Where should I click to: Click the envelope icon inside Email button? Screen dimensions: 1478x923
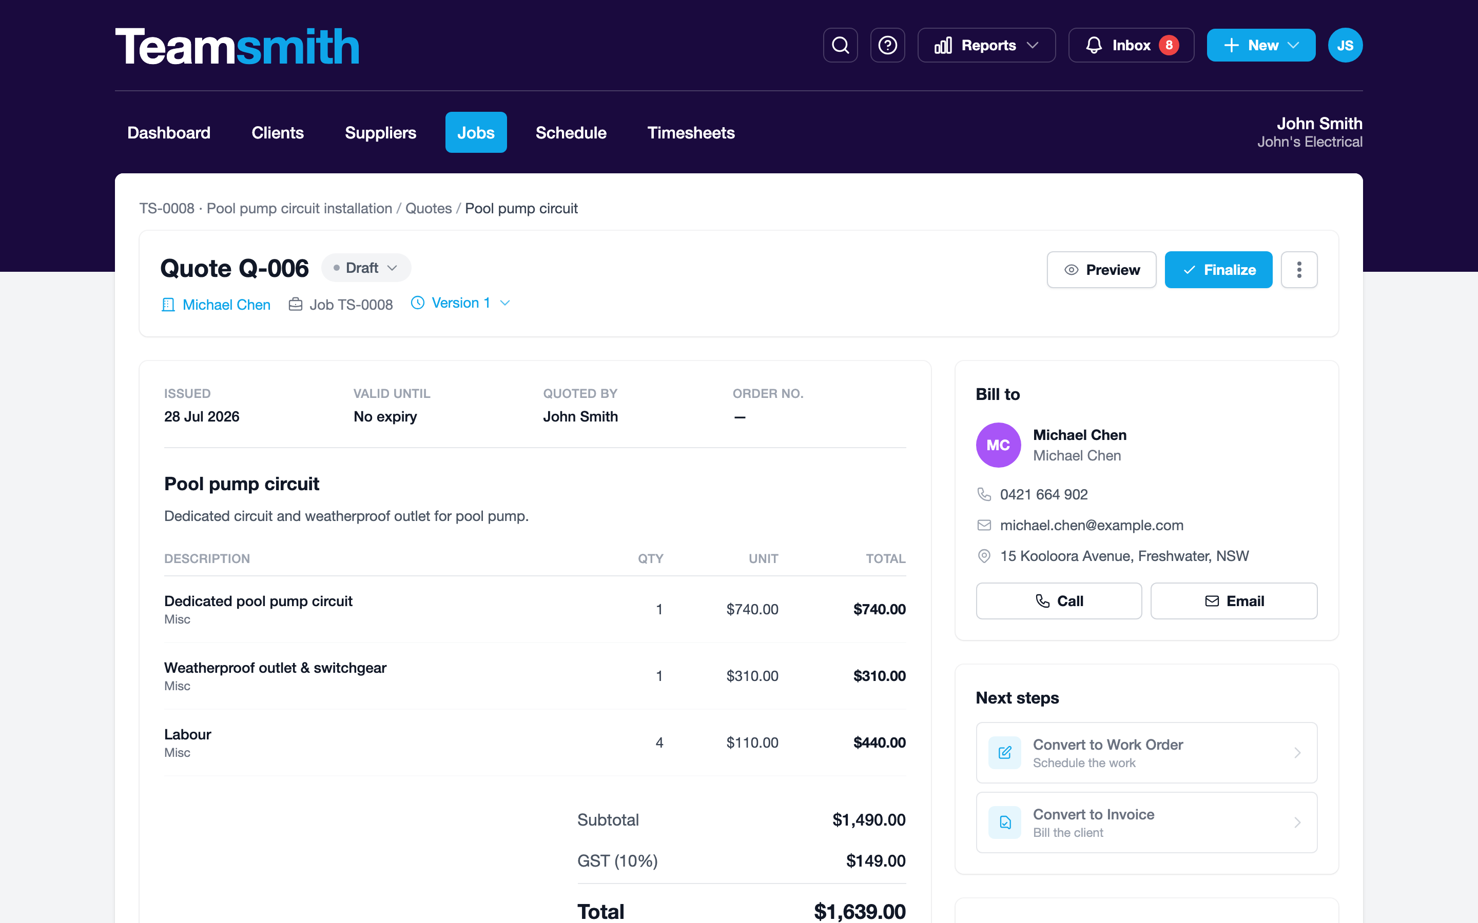click(1212, 601)
